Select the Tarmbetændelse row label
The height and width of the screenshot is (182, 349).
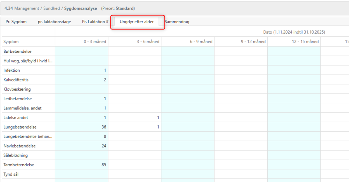point(19,165)
